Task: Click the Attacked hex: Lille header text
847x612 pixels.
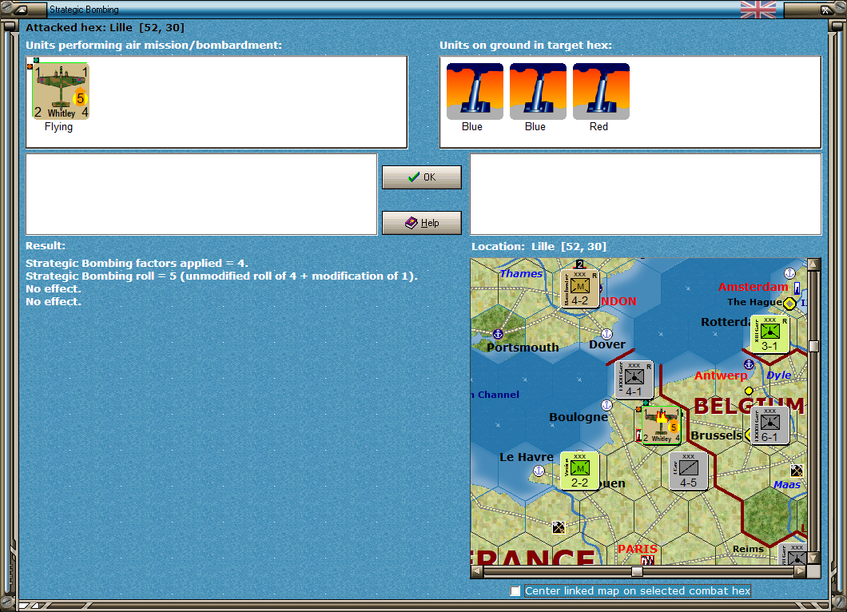Action: pyautogui.click(x=105, y=27)
